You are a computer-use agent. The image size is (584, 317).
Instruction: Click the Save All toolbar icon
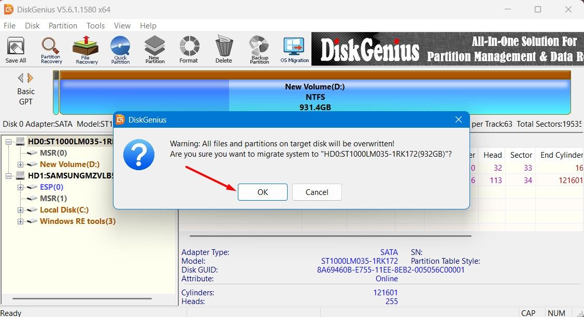pos(16,50)
